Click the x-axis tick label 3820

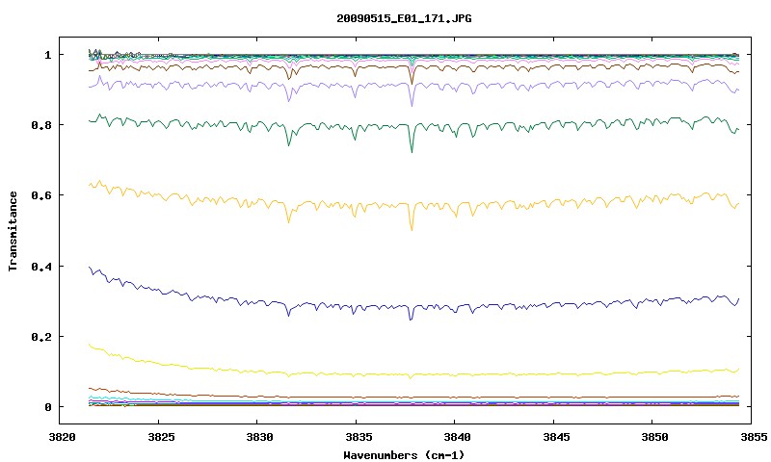62,437
